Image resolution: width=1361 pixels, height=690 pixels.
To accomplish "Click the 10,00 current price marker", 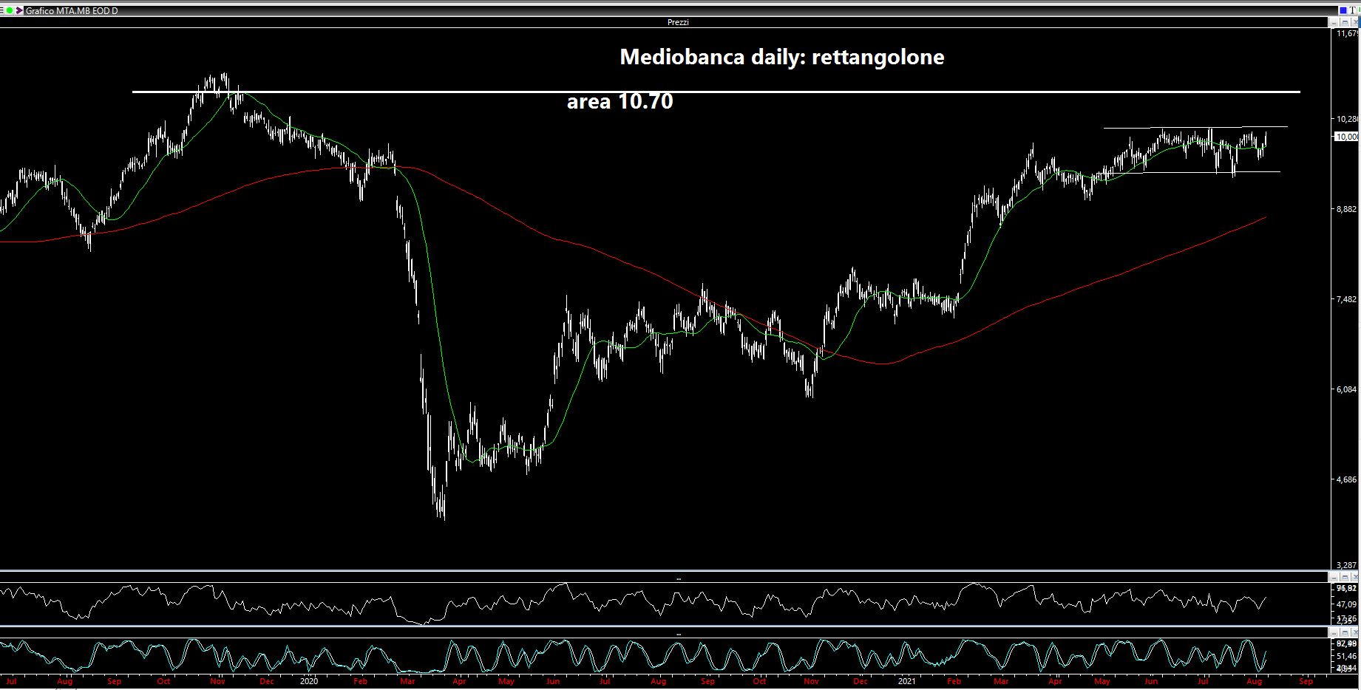I will coord(1345,137).
